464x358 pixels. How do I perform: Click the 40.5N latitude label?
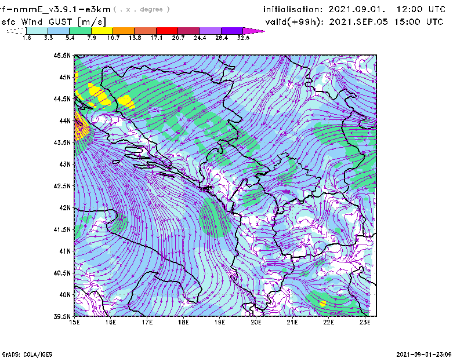click(62, 273)
